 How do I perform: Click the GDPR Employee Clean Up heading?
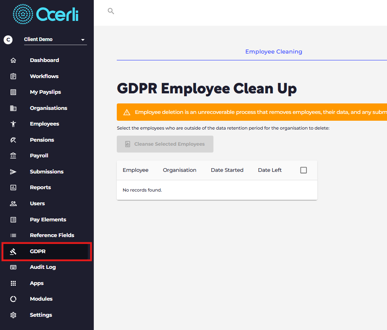click(x=207, y=89)
